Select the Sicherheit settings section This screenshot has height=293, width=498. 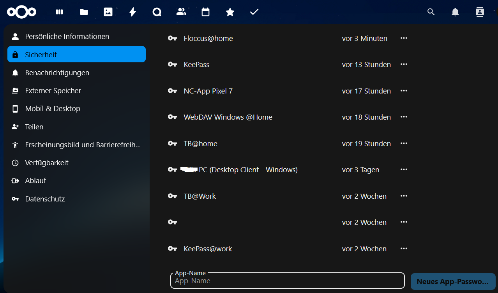[76, 54]
